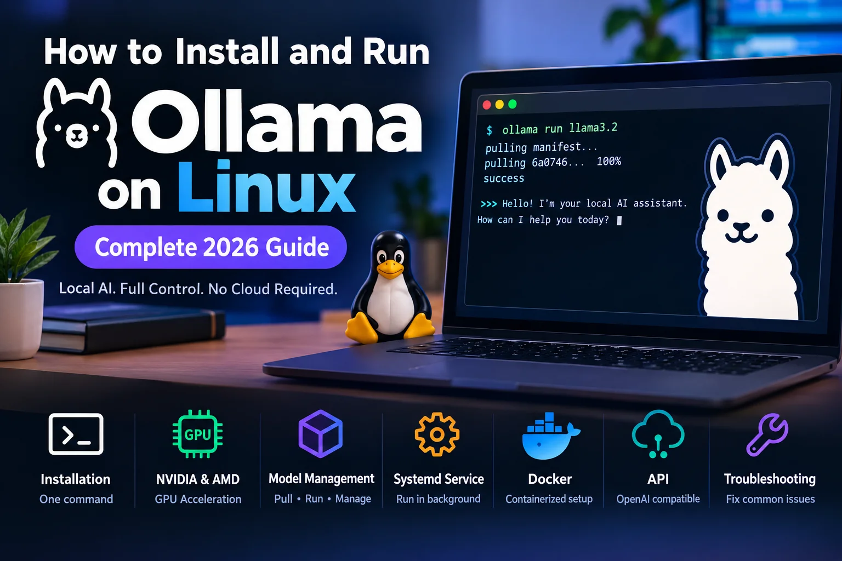Select "How can I help you today?" text
The image size is (842, 561).
tap(543, 220)
